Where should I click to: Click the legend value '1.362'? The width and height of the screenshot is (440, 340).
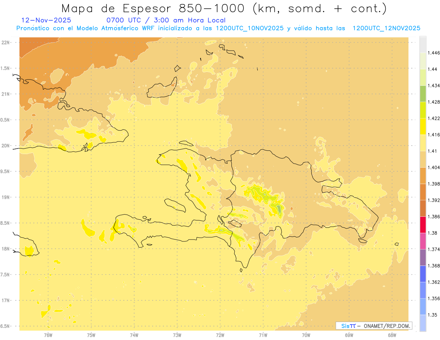[434, 282]
